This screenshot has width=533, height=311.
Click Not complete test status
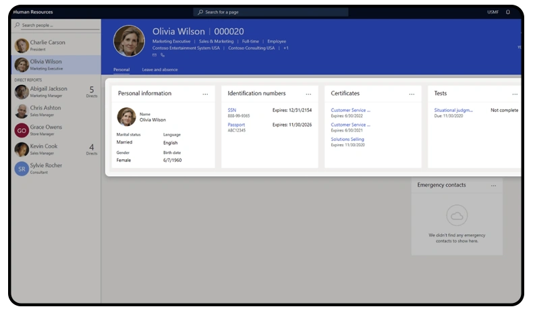505,110
